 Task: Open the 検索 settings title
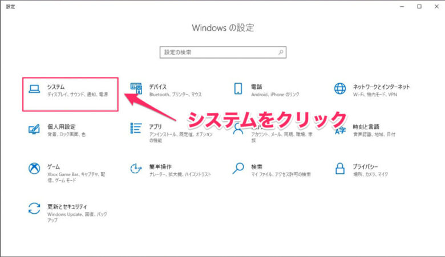pos(257,166)
